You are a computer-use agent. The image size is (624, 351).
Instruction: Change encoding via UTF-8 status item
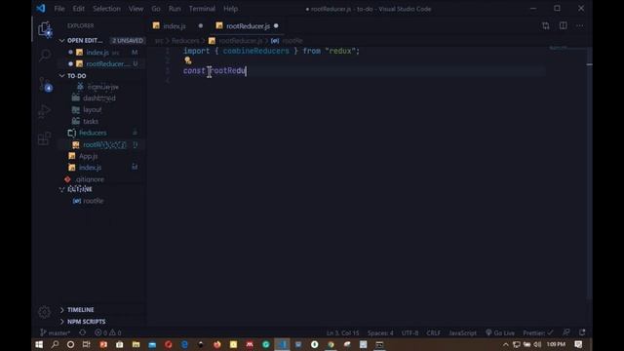point(409,332)
